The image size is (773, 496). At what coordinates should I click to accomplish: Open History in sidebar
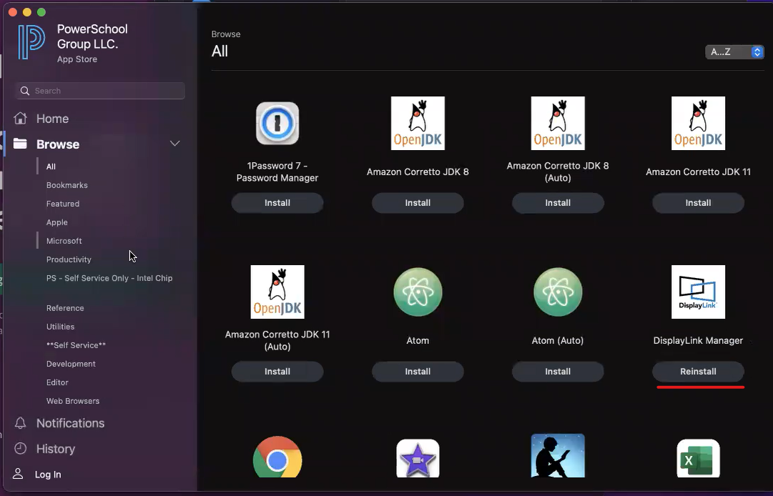point(56,449)
